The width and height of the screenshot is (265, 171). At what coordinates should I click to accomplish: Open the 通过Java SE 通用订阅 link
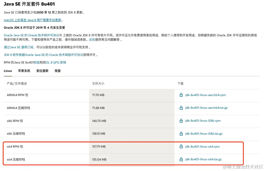(x=19, y=47)
